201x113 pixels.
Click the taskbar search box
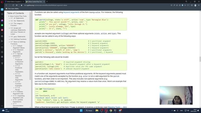tap(89, 110)
